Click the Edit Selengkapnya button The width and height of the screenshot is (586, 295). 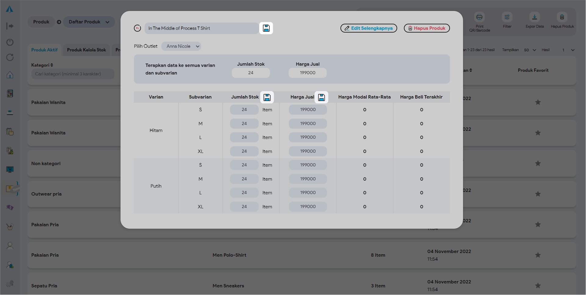point(368,28)
